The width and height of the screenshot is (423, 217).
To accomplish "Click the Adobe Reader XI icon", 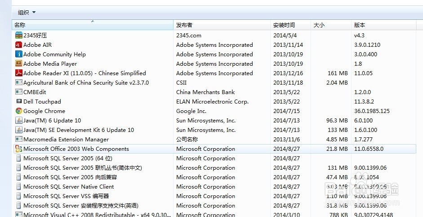I will (19, 73).
